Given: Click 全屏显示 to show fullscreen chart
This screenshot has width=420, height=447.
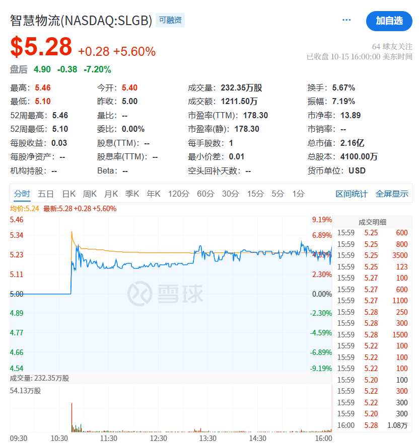Looking at the screenshot, I should [392, 194].
